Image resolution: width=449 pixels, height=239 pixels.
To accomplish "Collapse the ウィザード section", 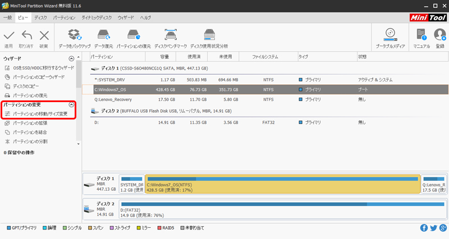I will pos(71,59).
